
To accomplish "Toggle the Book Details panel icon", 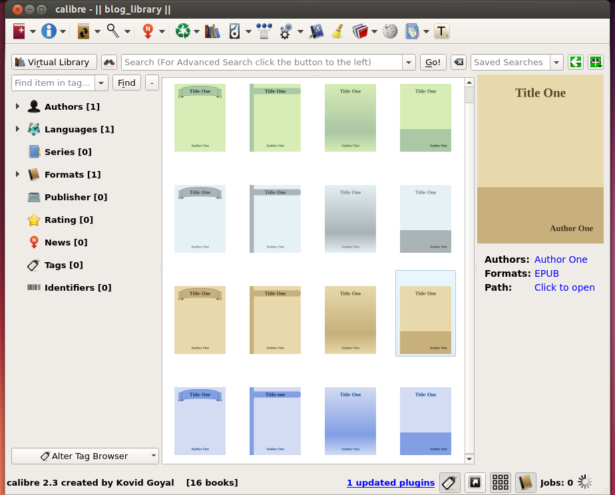I will pyautogui.click(x=526, y=482).
